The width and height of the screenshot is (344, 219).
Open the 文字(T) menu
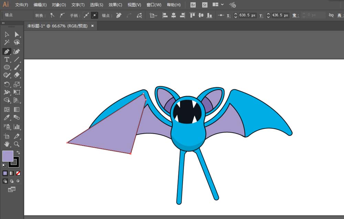click(x=78, y=5)
